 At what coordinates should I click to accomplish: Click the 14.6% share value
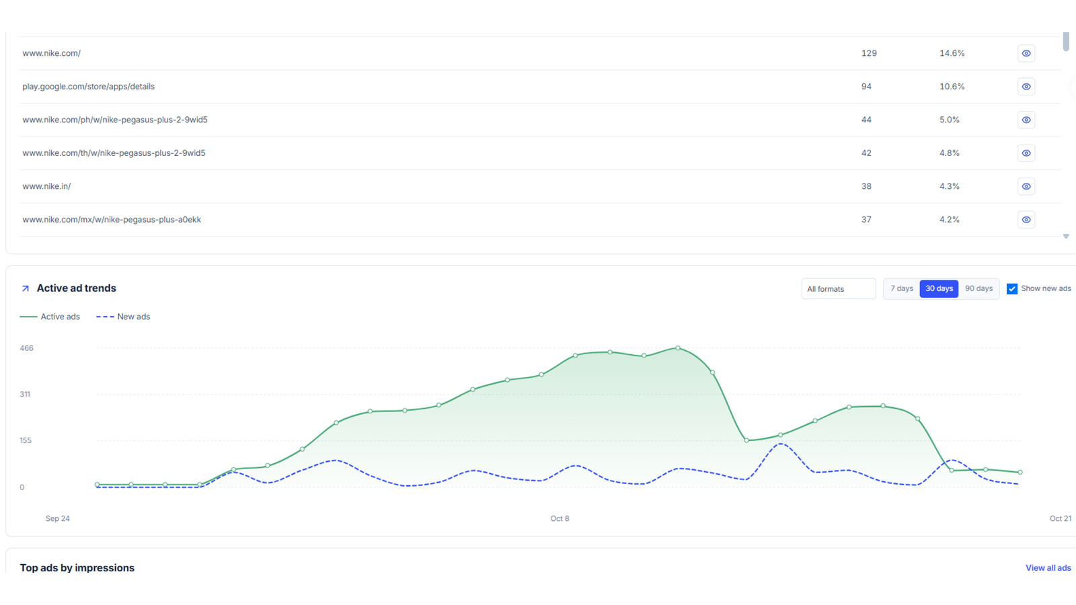(x=952, y=53)
